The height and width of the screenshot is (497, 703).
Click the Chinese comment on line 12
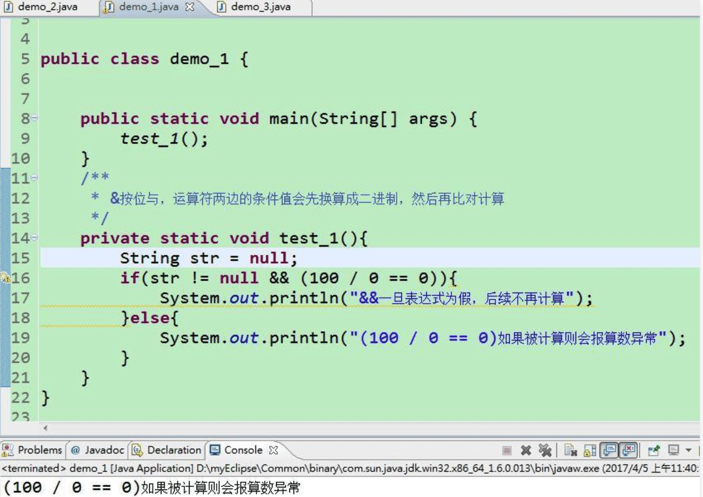pyautogui.click(x=307, y=199)
